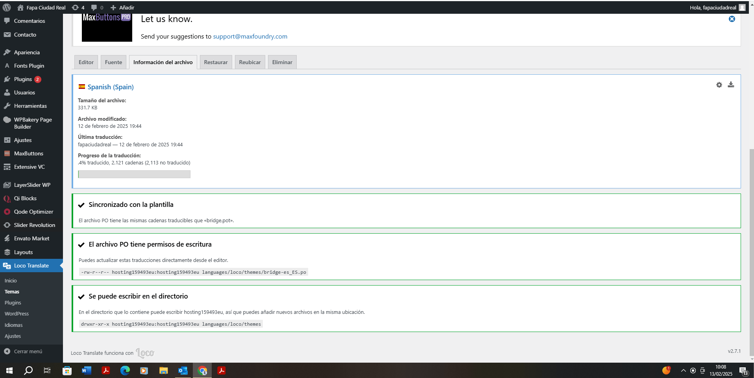Screen dimensions: 754x378
Task: Open the Herramientas menu
Action: click(31, 106)
